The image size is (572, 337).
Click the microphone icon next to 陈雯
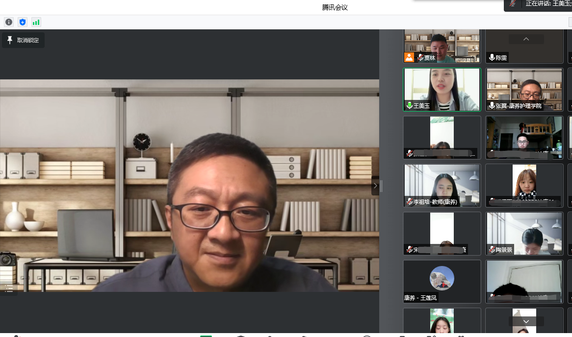(x=492, y=58)
